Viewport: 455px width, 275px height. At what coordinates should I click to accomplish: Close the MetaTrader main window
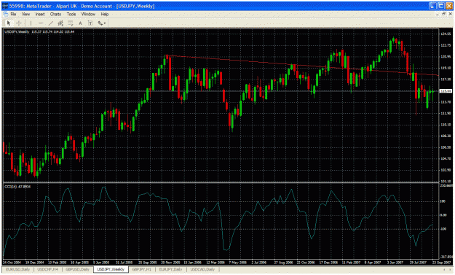[x=449, y=6]
